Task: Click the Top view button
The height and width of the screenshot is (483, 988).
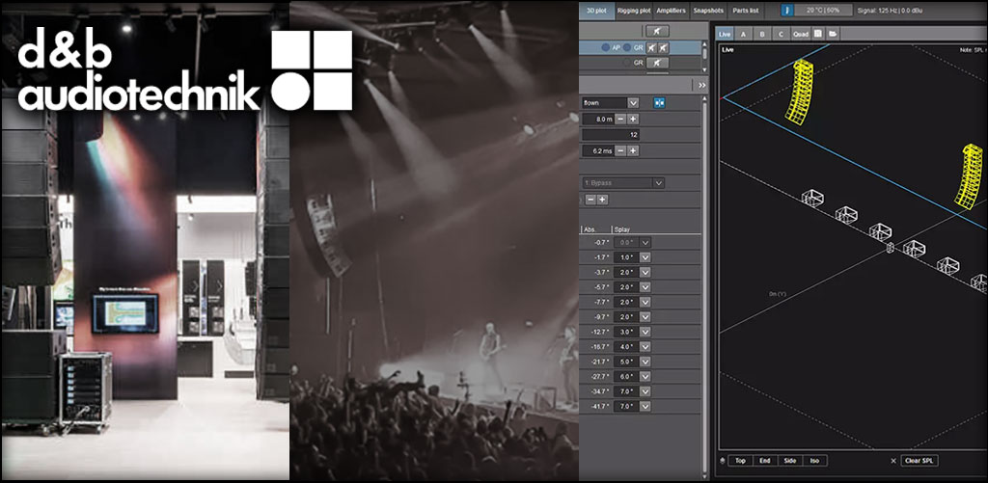Action: click(740, 461)
